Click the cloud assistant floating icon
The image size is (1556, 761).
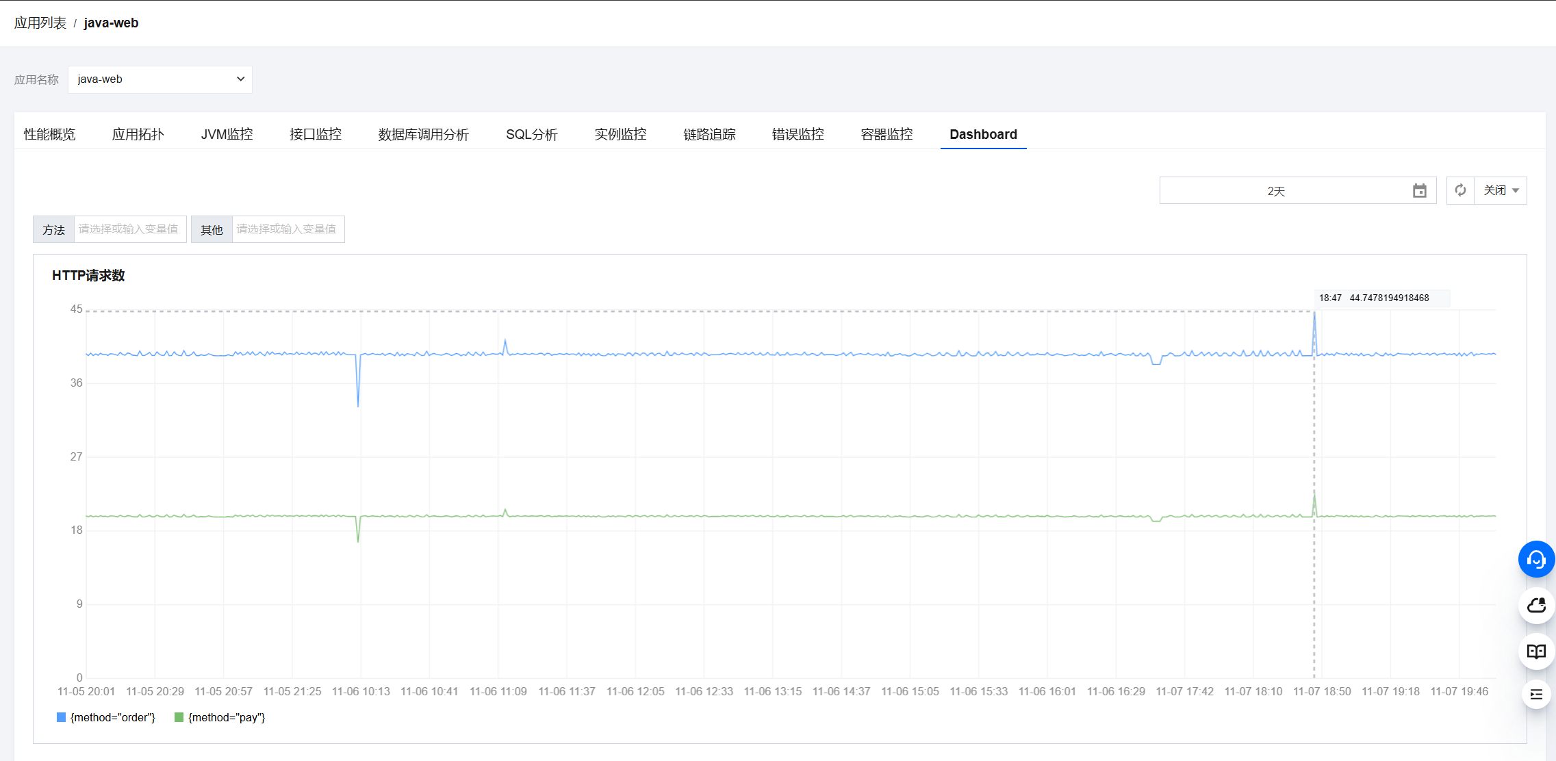point(1536,605)
